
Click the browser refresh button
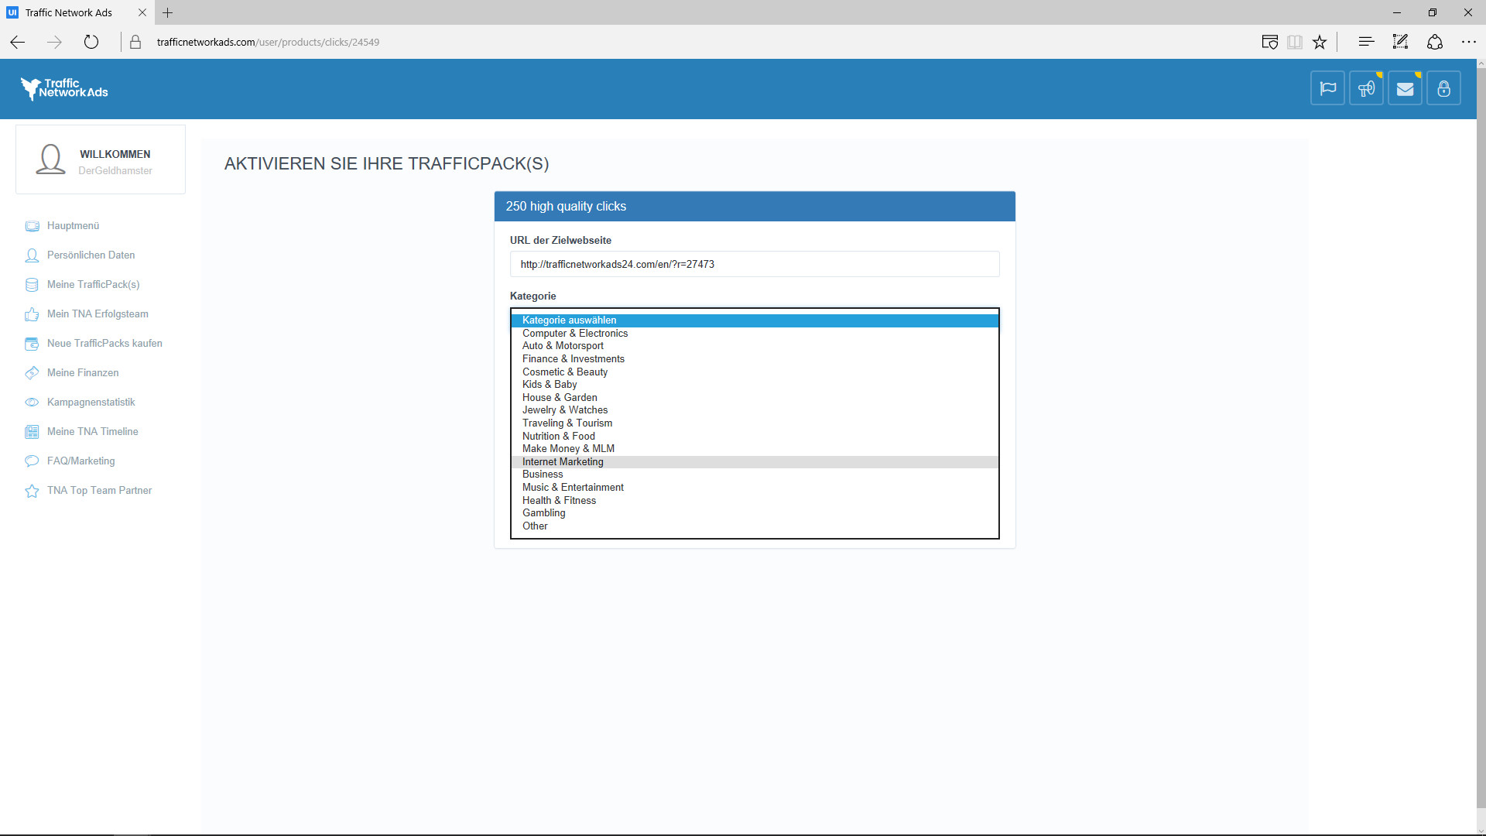click(x=91, y=43)
